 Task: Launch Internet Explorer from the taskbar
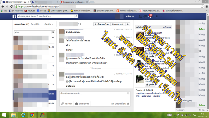23,115
